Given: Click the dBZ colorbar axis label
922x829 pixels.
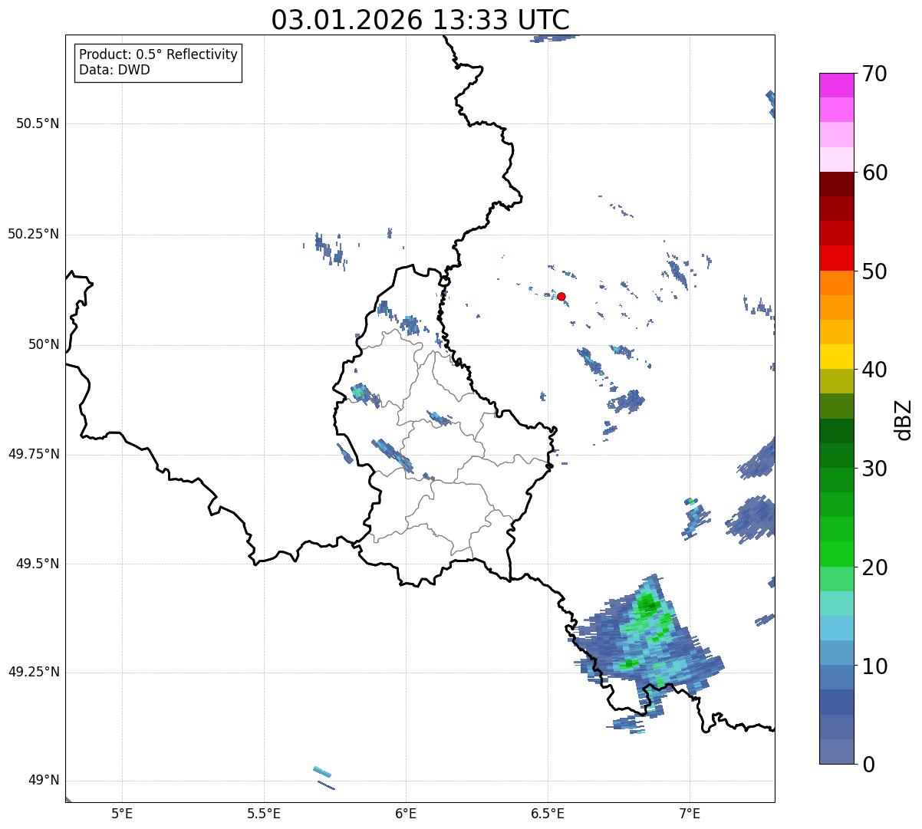Looking at the screenshot, I should tap(904, 419).
